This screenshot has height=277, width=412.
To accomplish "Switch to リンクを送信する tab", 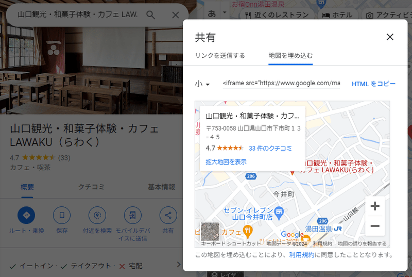I will tap(220, 56).
